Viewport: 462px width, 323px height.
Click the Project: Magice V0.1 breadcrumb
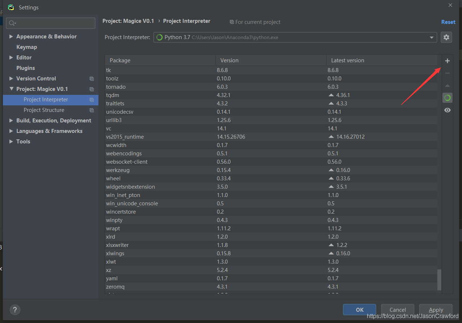click(x=128, y=21)
